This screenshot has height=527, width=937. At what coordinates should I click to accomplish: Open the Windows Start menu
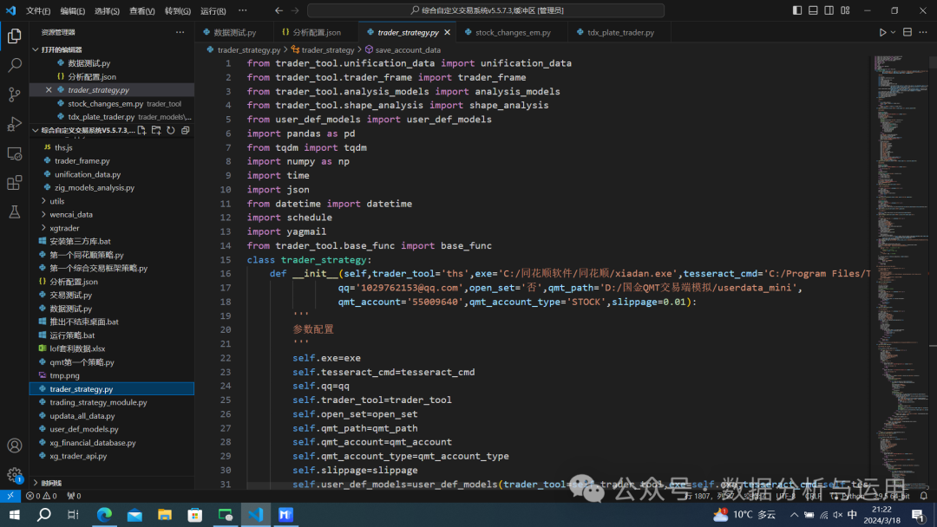click(15, 515)
